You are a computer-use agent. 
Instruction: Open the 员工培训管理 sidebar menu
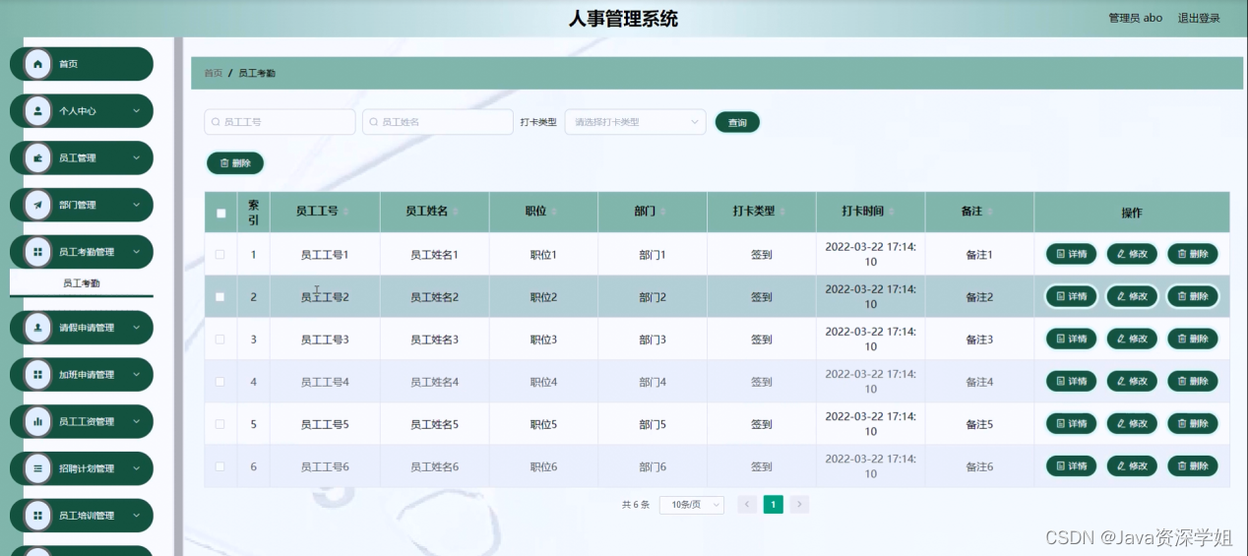click(x=82, y=516)
